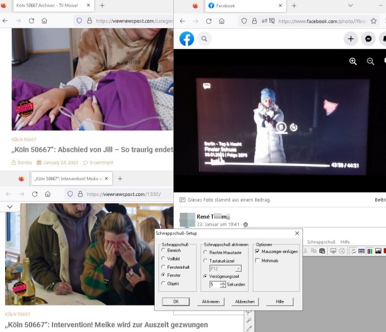Open new tab next to Facebook tab
The image size is (386, 332).
(294, 6)
